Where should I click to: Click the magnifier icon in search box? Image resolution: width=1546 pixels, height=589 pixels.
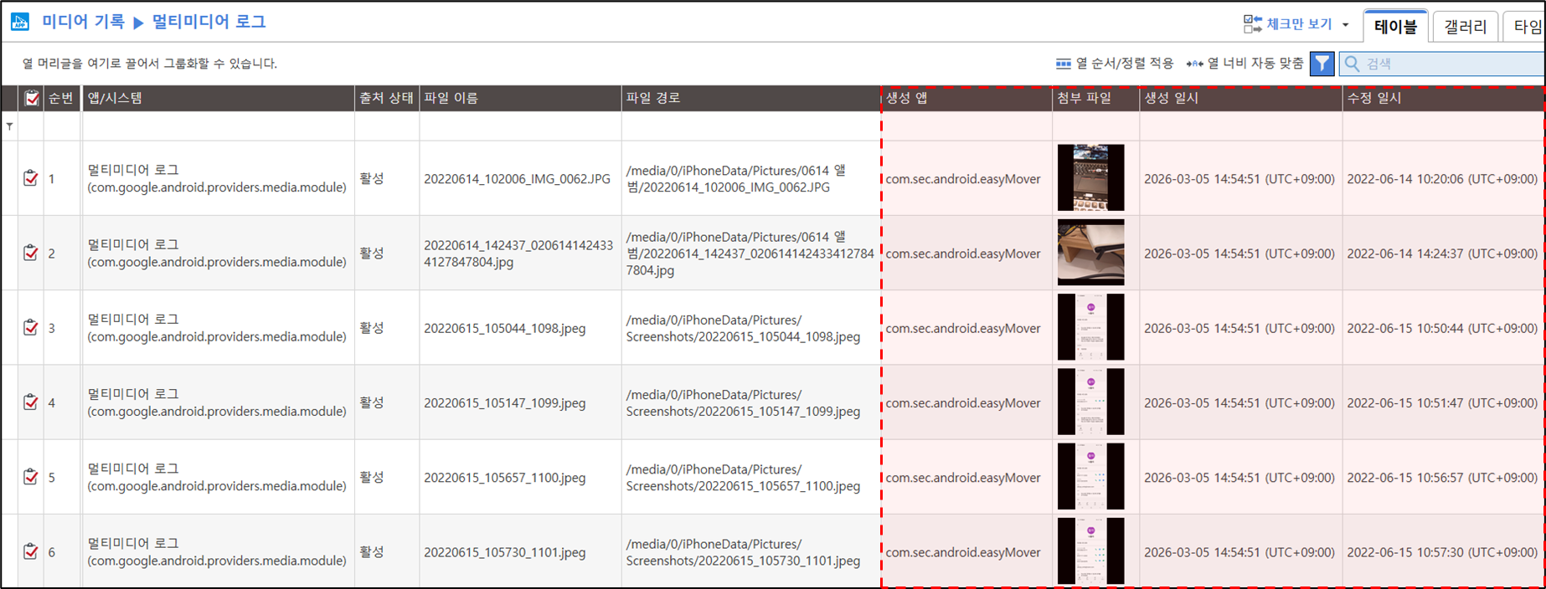pos(1352,64)
